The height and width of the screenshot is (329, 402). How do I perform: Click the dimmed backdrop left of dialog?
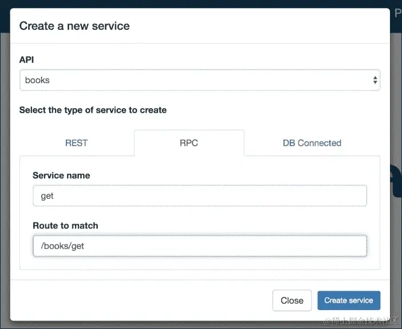(x=5, y=172)
